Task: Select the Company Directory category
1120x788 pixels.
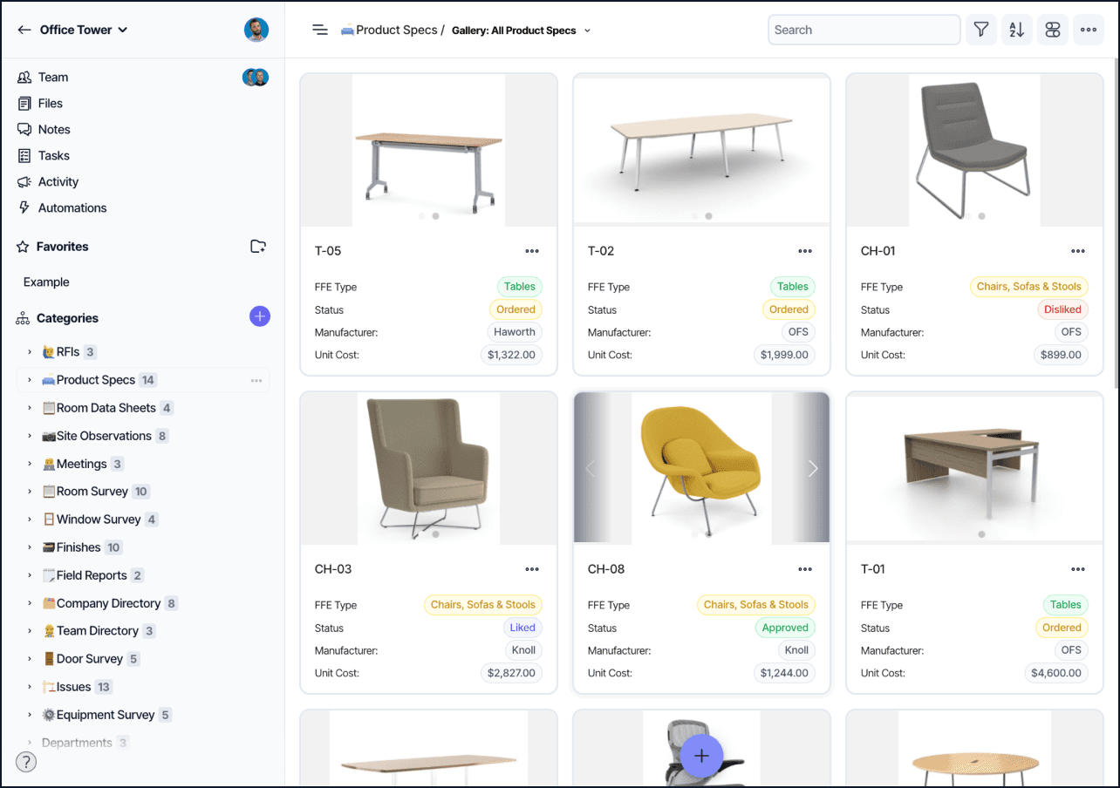Action: (108, 603)
